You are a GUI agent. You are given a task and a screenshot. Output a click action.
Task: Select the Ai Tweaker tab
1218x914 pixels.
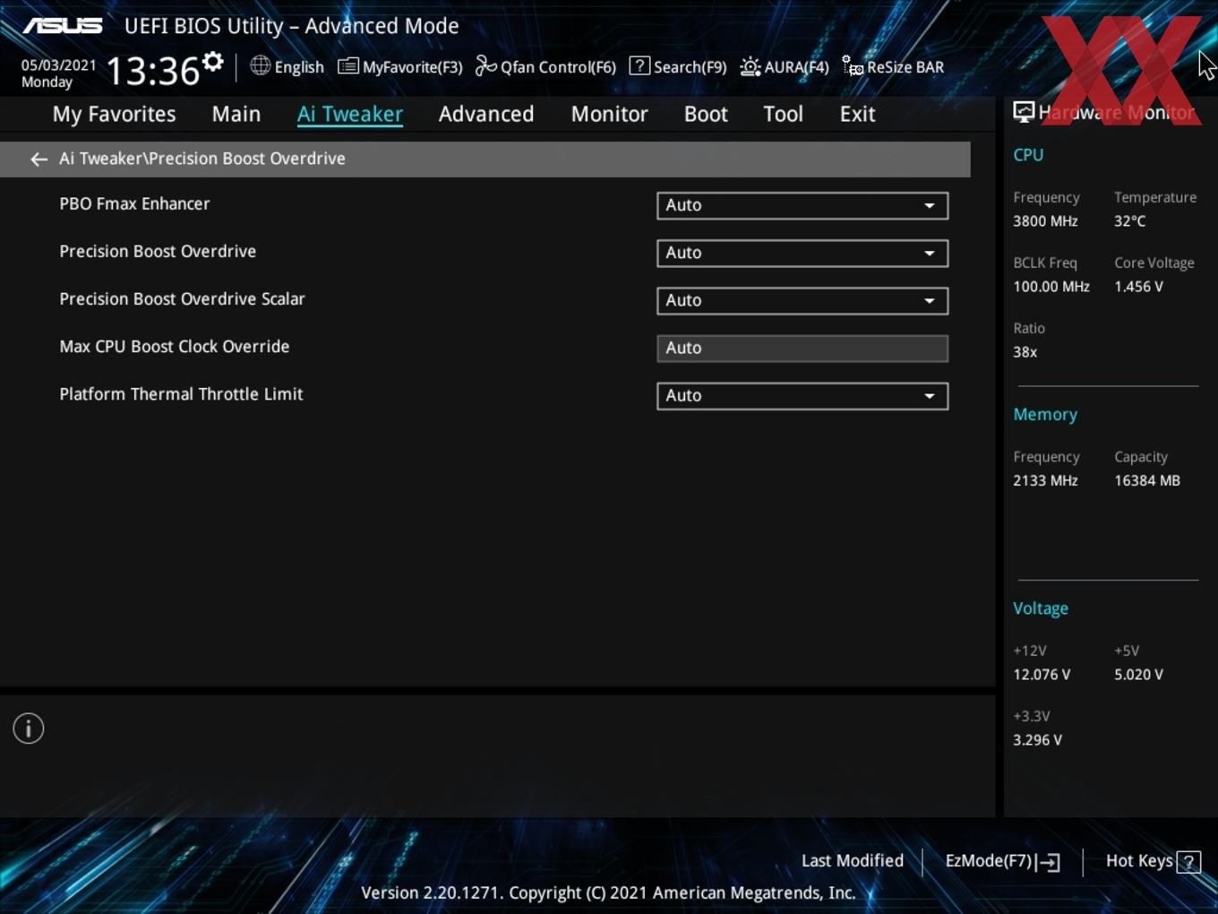tap(350, 114)
